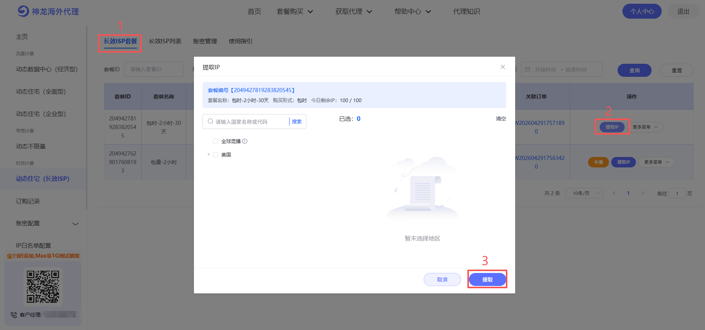
Task: Open the 10条/页 page size dropdown
Action: point(584,193)
